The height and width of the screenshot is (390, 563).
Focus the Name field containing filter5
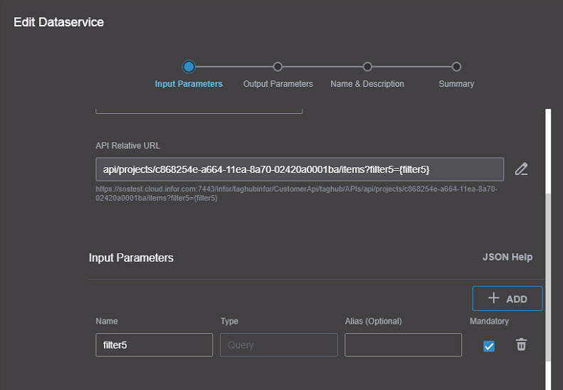(x=154, y=344)
